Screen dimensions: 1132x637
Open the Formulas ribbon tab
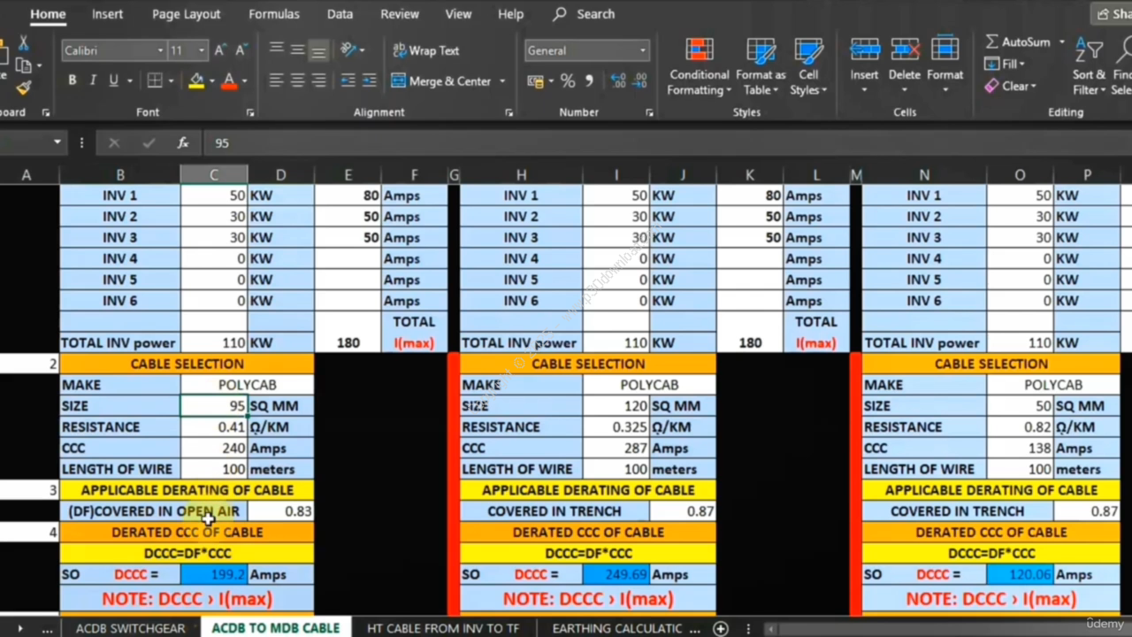pyautogui.click(x=272, y=14)
